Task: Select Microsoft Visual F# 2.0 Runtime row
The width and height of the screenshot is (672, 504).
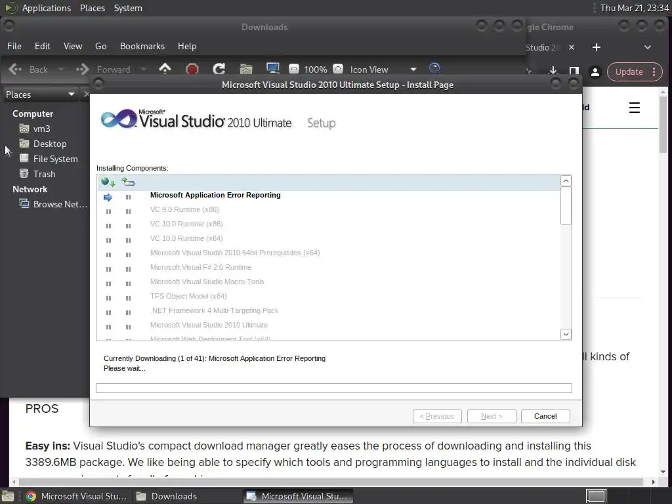Action: (328, 267)
